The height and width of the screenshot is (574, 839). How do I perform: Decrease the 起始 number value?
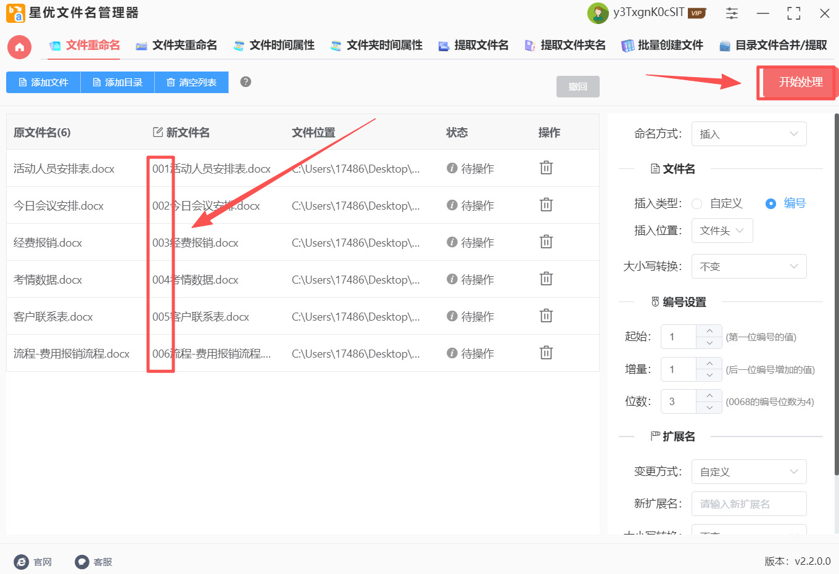tap(709, 343)
